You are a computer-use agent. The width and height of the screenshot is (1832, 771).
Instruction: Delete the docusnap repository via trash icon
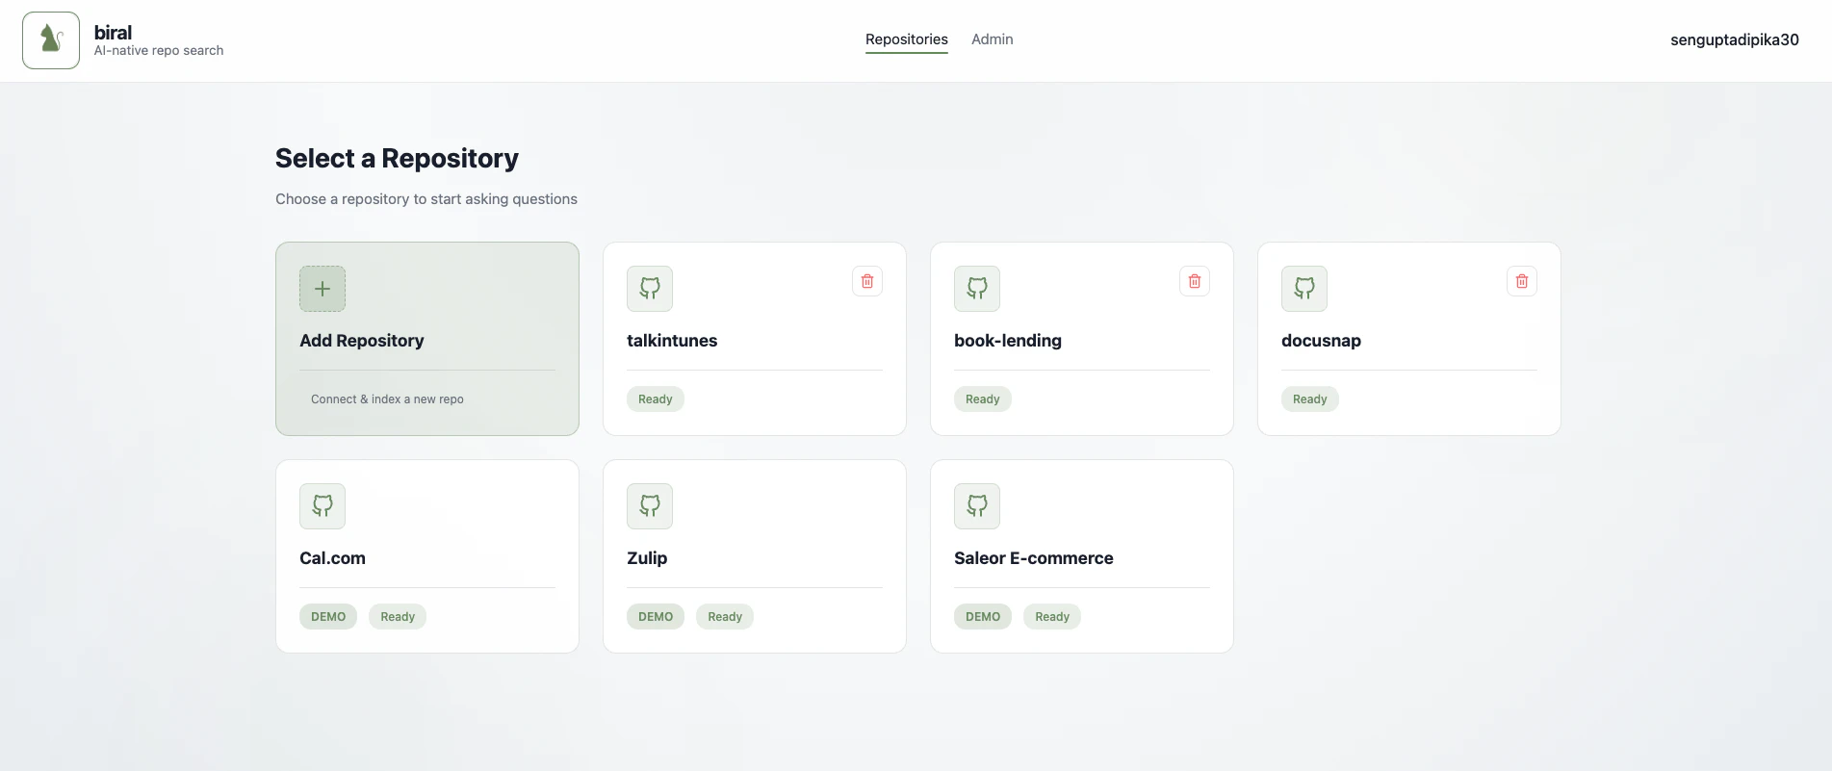point(1522,281)
